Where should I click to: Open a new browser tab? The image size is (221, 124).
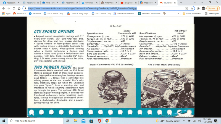pyautogui.click(x=181, y=3)
